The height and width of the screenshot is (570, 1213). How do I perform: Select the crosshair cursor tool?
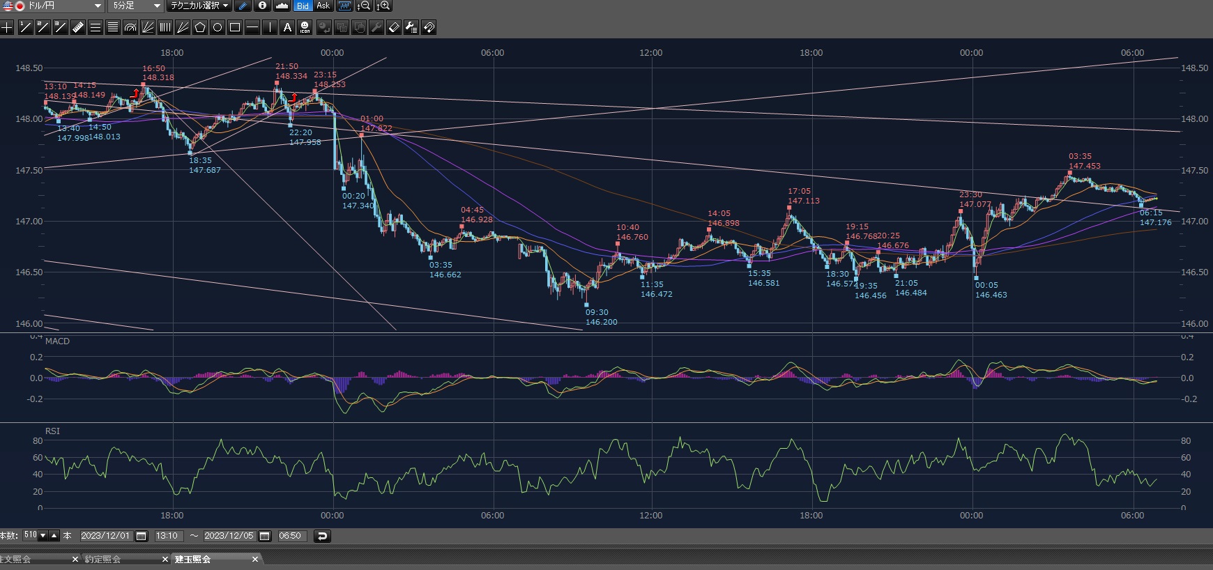(7, 27)
